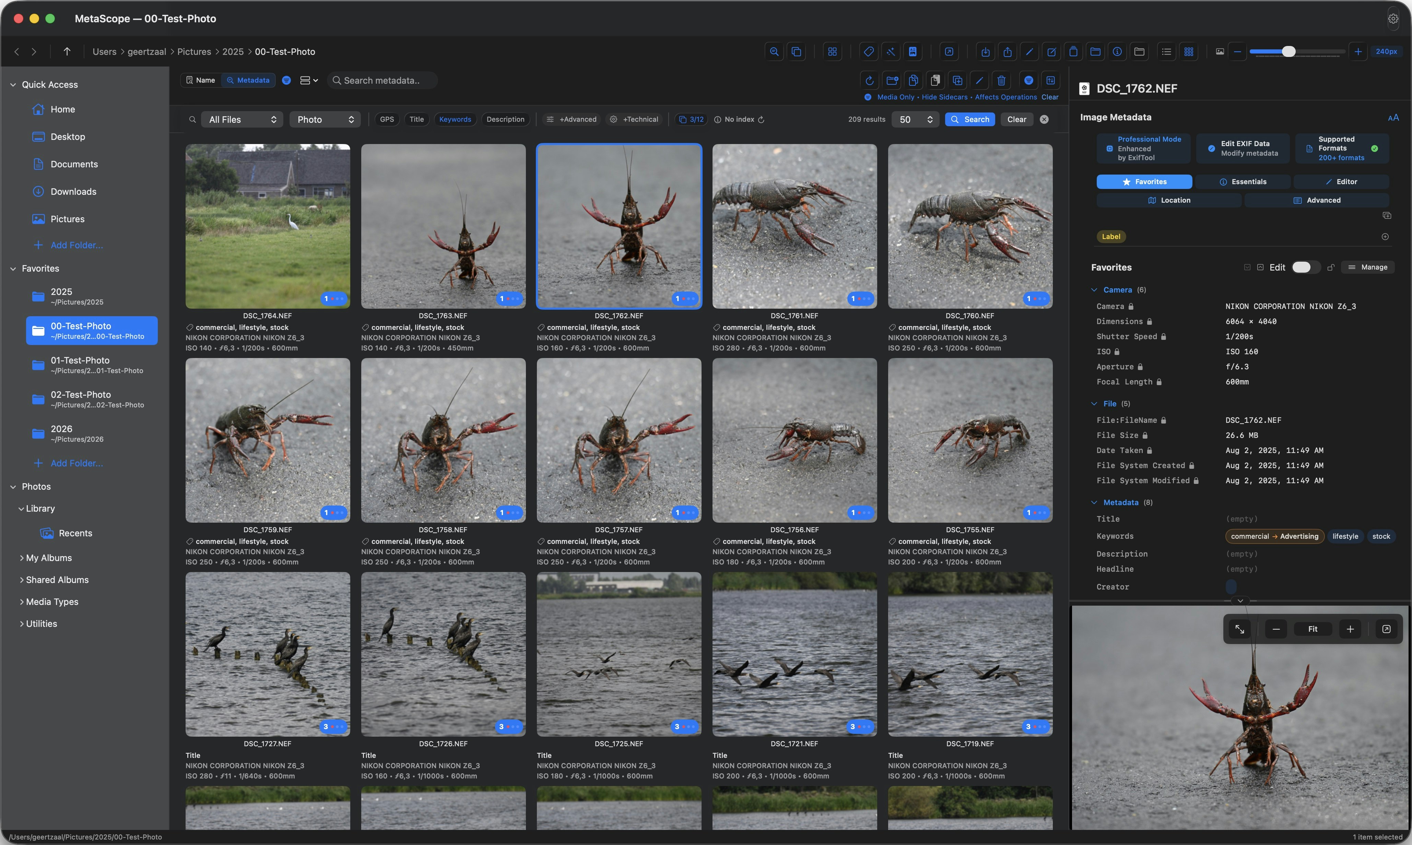This screenshot has width=1412, height=845.
Task: Click Add Folder under Quick Access
Action: pos(76,246)
